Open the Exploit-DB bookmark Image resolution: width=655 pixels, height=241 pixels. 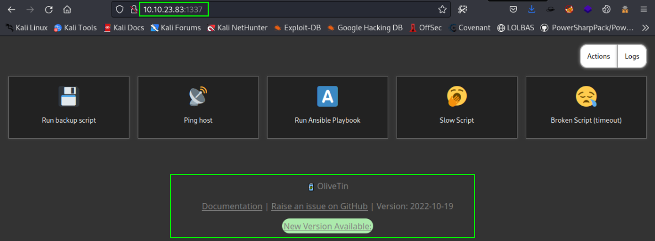(298, 28)
